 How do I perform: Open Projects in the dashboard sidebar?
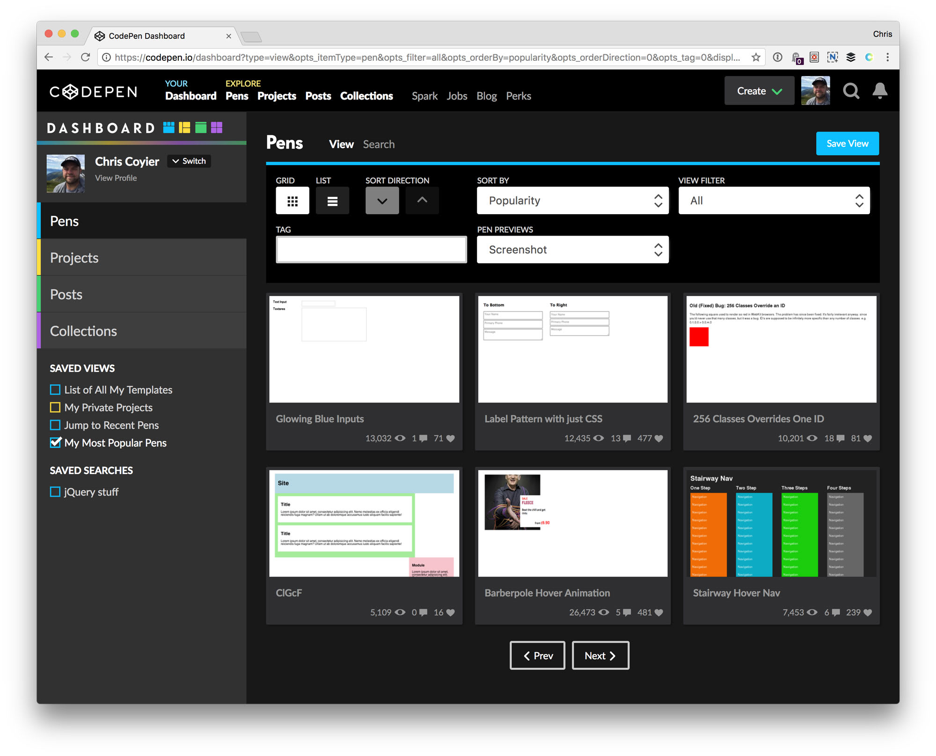tap(74, 258)
